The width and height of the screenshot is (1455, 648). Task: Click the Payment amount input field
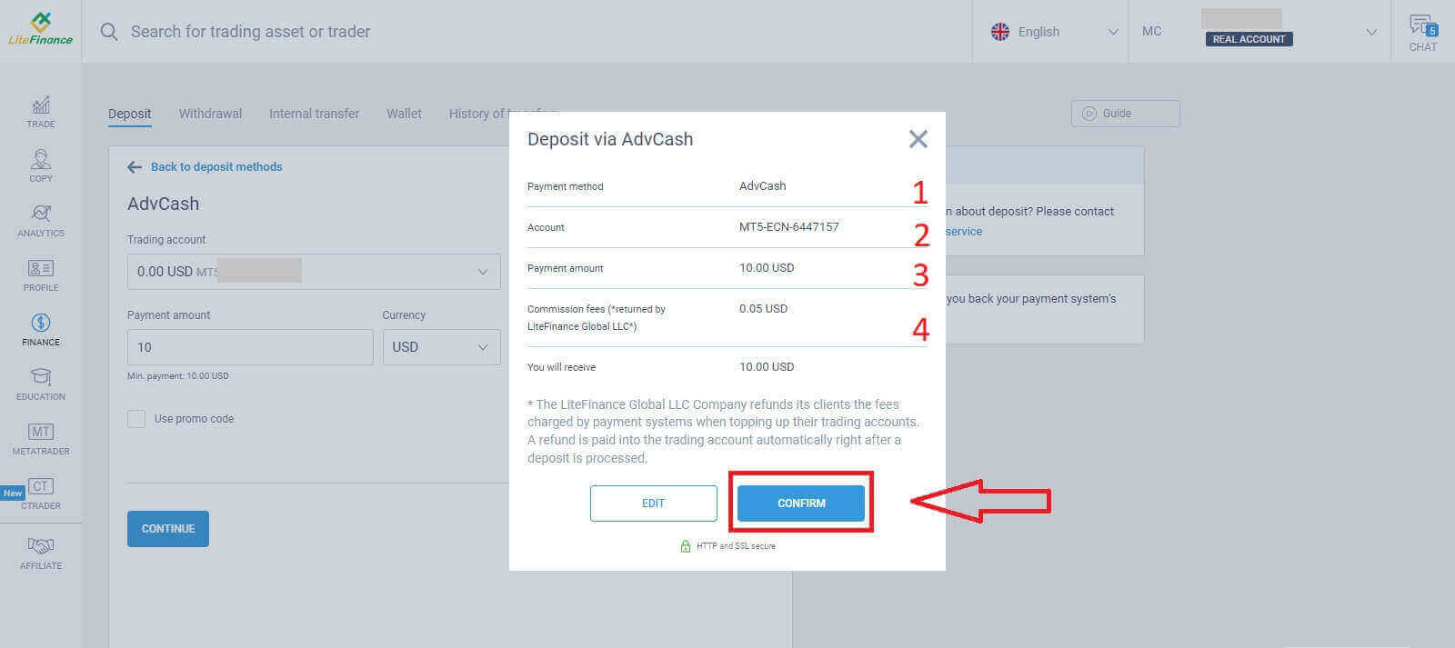[x=250, y=347]
